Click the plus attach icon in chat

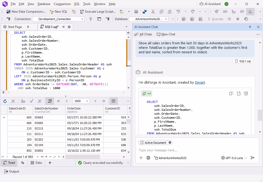click(x=141, y=158)
